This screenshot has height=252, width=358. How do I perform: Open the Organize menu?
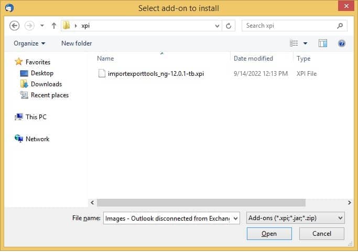pos(29,43)
